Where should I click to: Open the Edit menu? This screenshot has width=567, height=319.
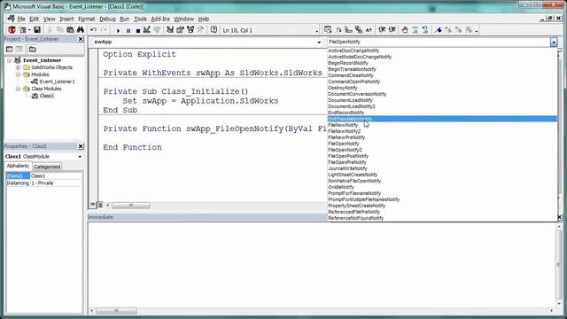(x=34, y=19)
